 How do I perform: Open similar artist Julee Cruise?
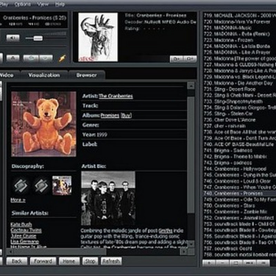pos(23,236)
